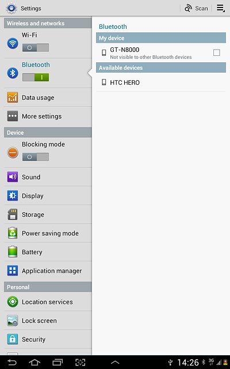Turn off the Bluetooth switch
This screenshot has width=230, height=369.
[36, 77]
